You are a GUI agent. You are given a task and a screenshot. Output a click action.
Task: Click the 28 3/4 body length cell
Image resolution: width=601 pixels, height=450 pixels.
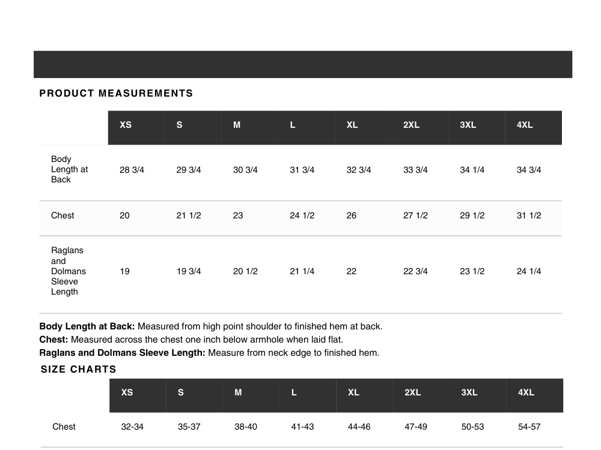click(x=132, y=170)
